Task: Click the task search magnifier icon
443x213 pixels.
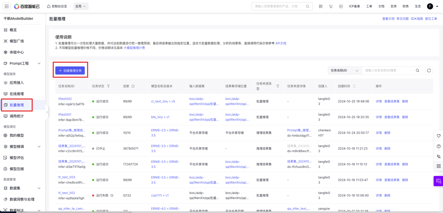Action: [417, 70]
